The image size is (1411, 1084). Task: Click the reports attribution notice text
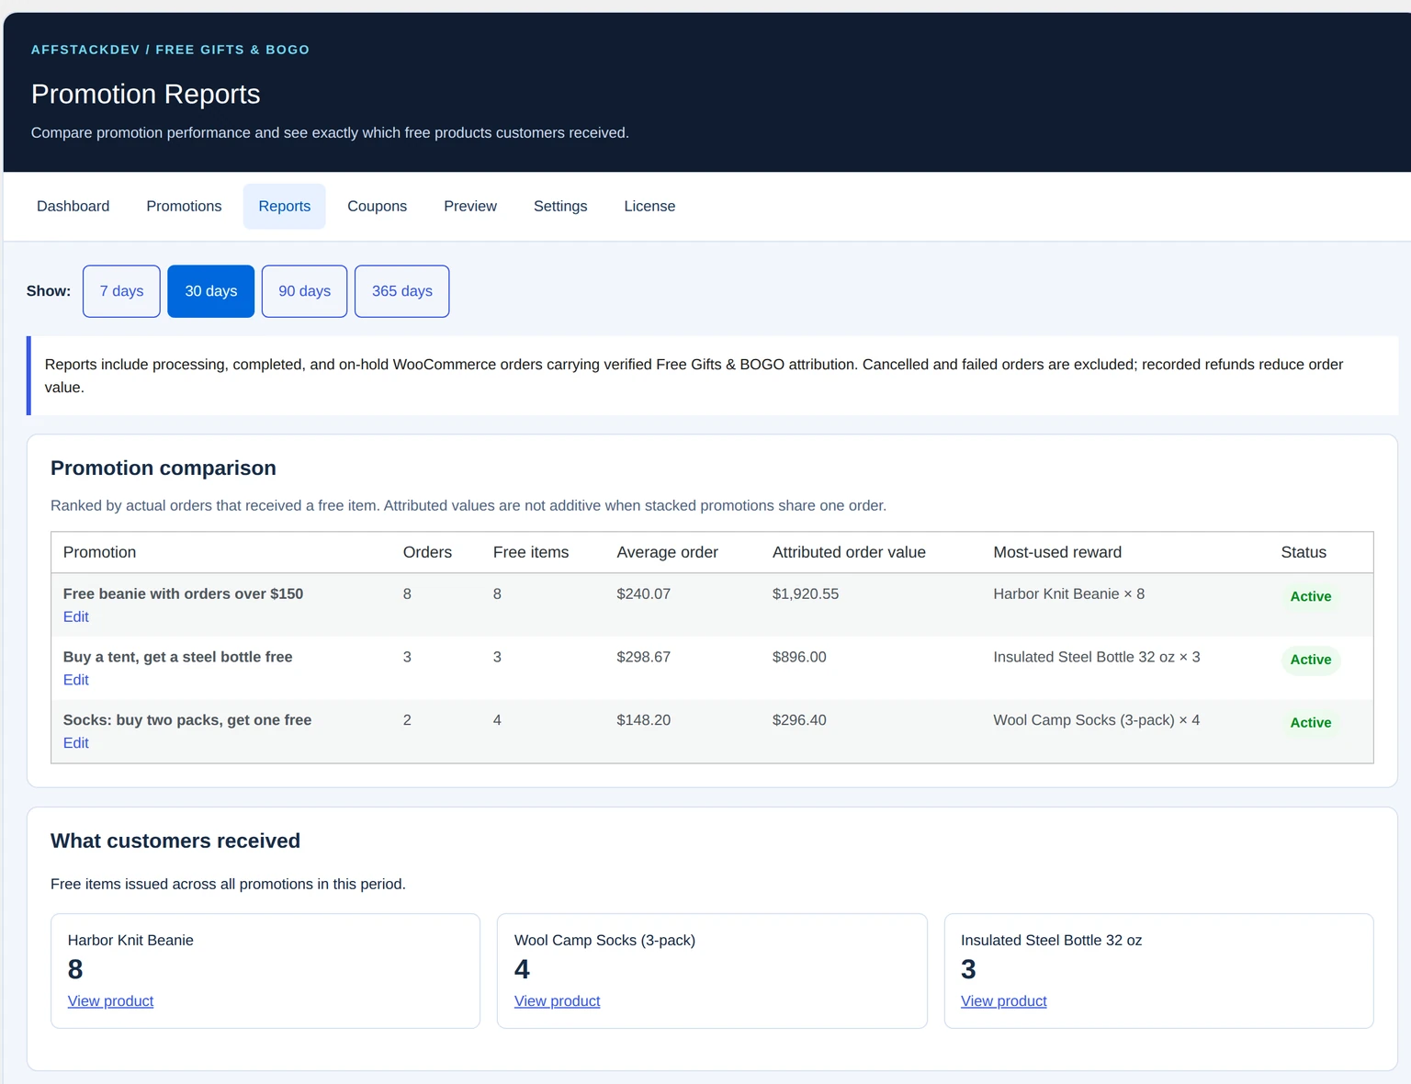point(694,376)
